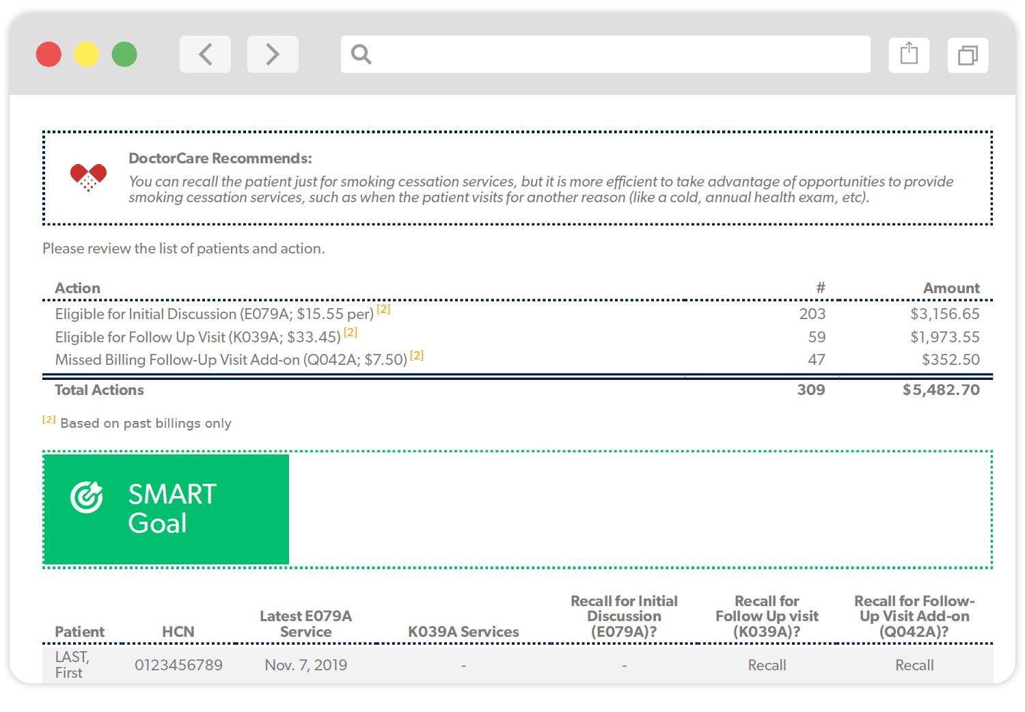Click the browser forward arrow button
The height and width of the screenshot is (712, 1025).
272,54
